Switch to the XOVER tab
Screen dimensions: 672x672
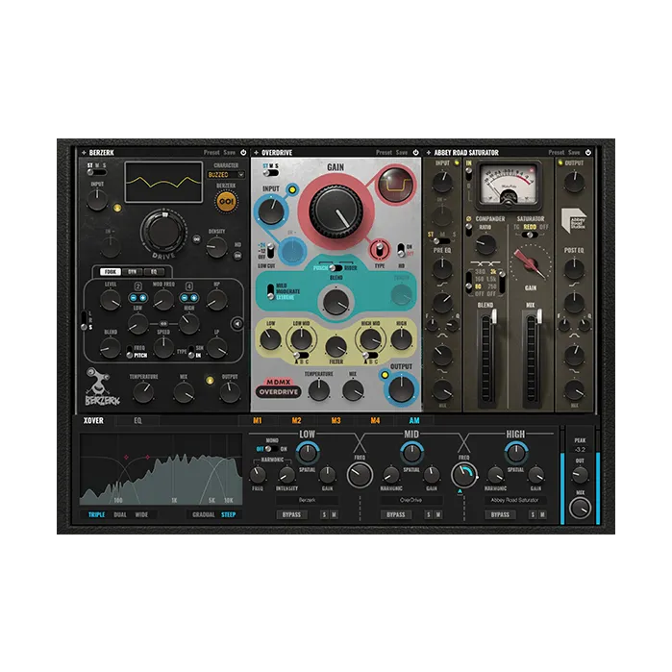coord(93,420)
